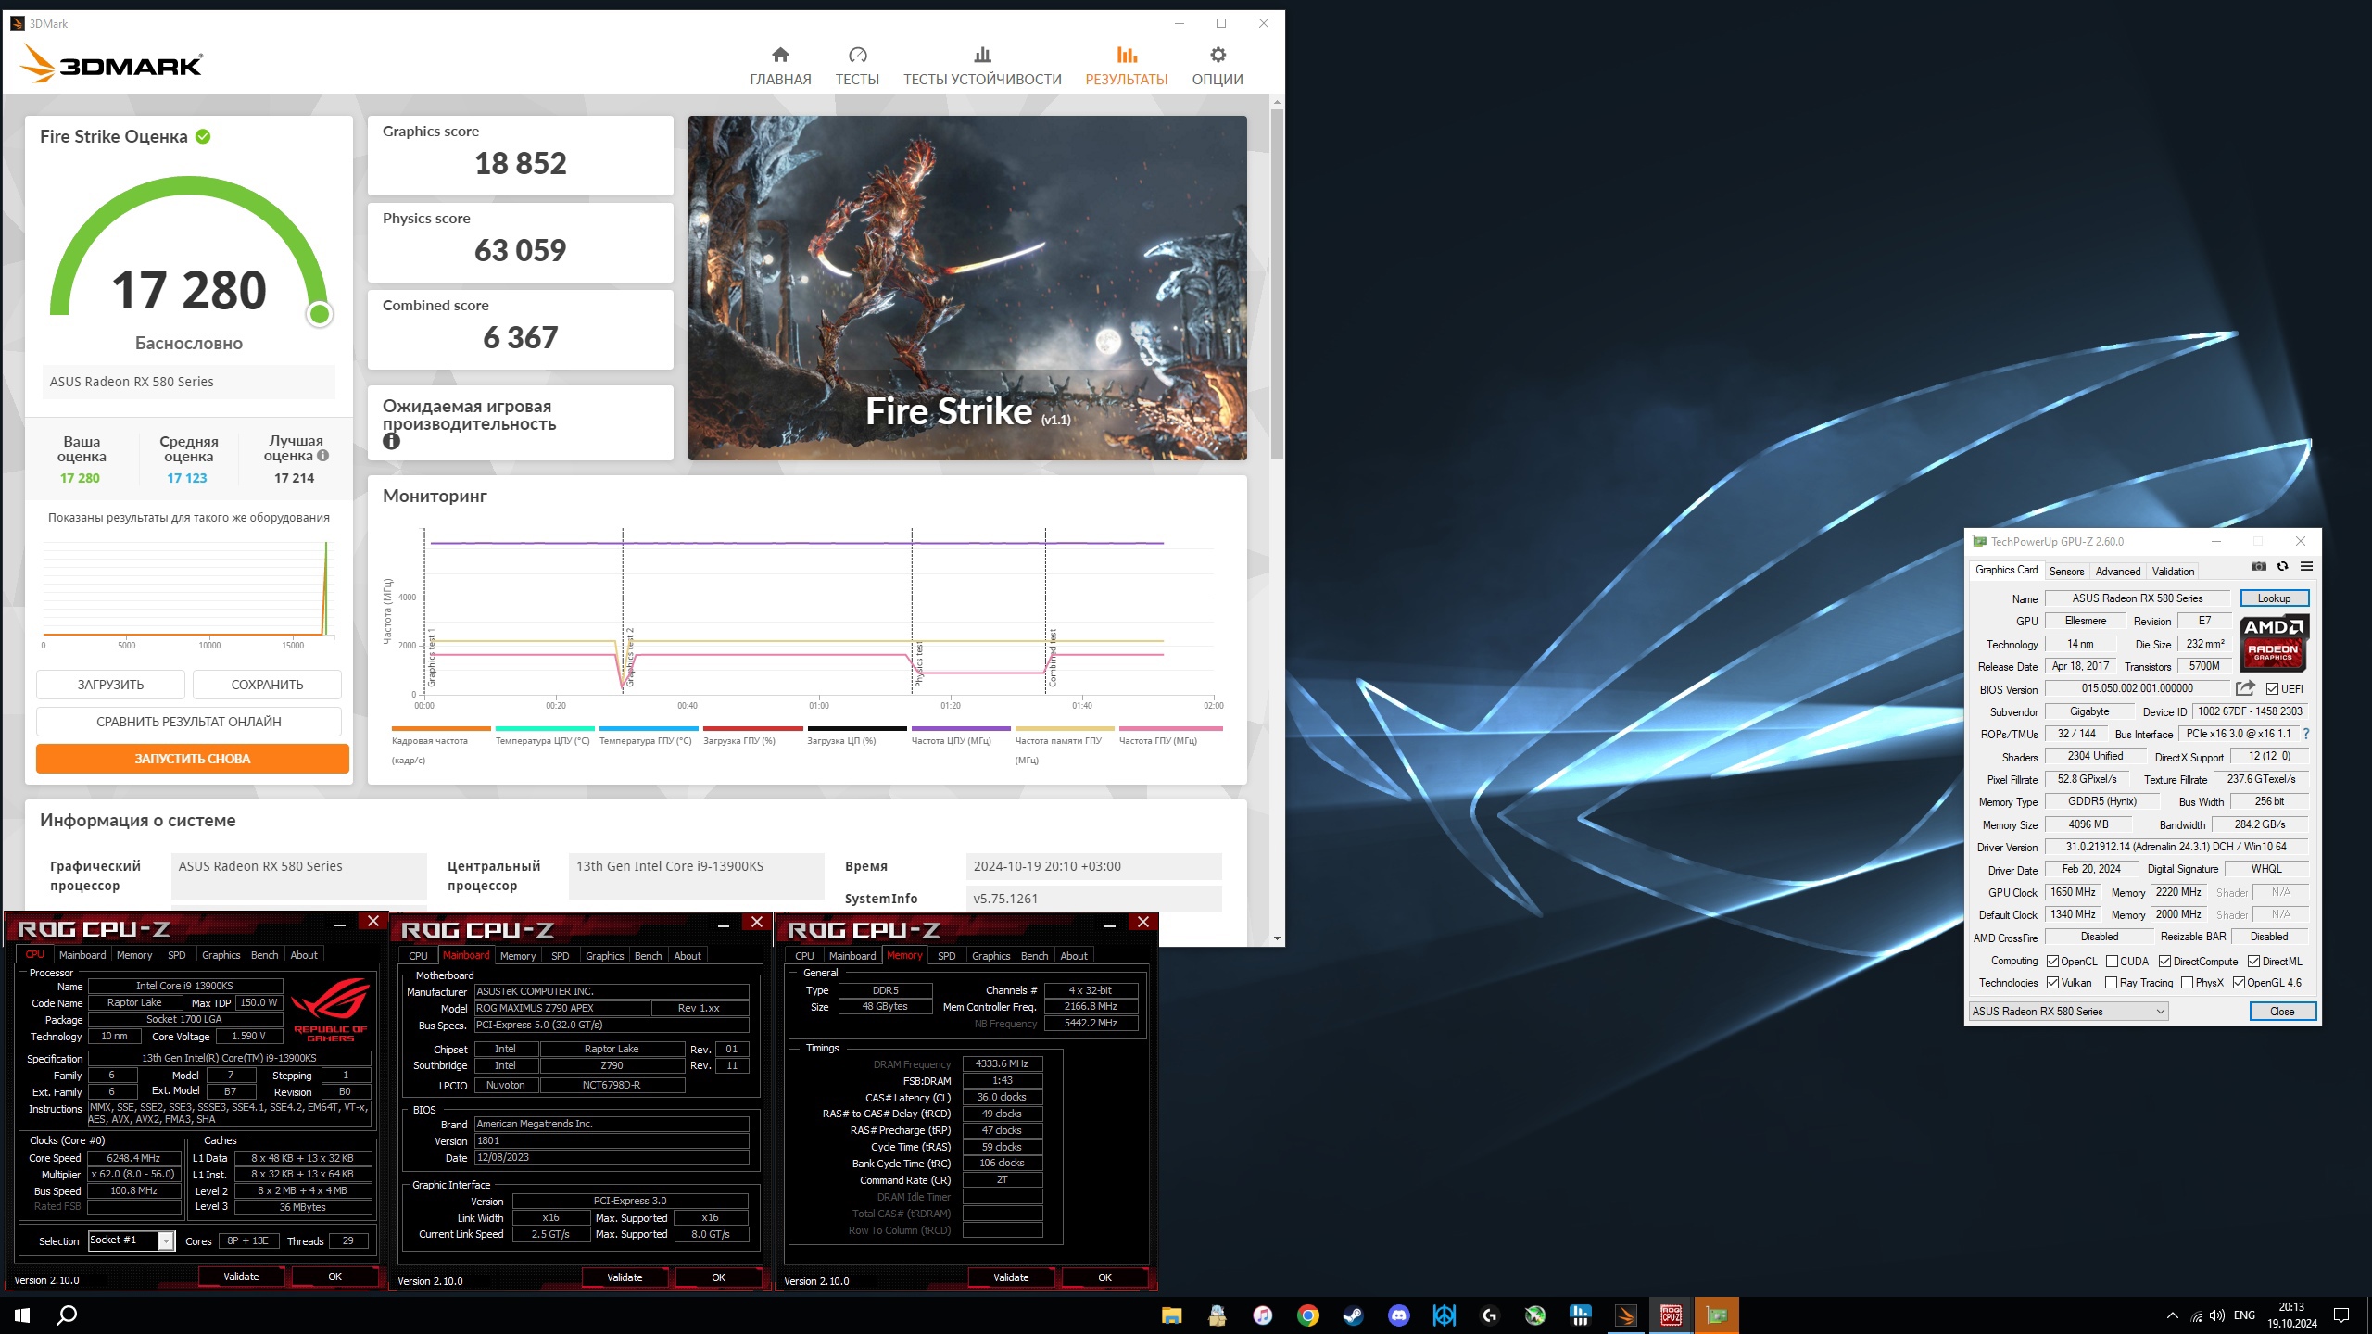Open the ТЕСТЫ gauge icon in 3DMark
This screenshot has width=2372, height=1334.
(857, 55)
